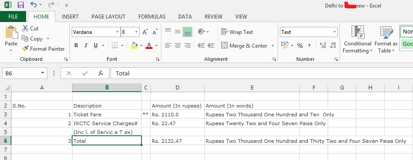Open the Verdana font name dropdown
The height and width of the screenshot is (160, 413).
coord(117,32)
